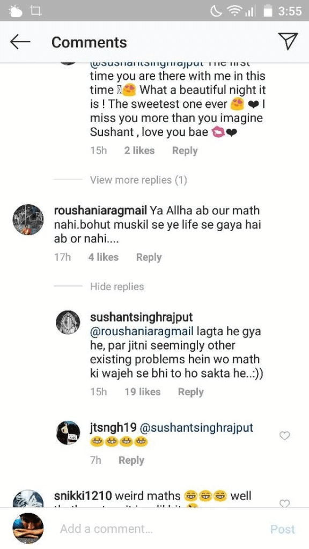The width and height of the screenshot is (309, 549).
Task: Open the direct message paper plane icon
Action: (x=288, y=41)
